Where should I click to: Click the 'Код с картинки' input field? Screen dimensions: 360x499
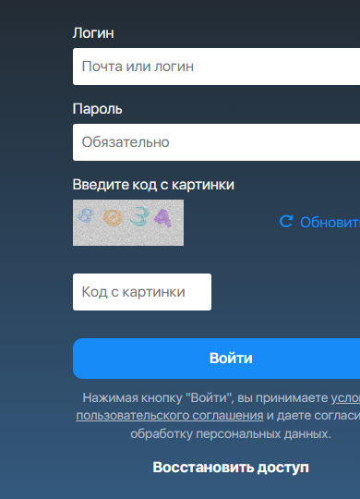[x=142, y=292]
